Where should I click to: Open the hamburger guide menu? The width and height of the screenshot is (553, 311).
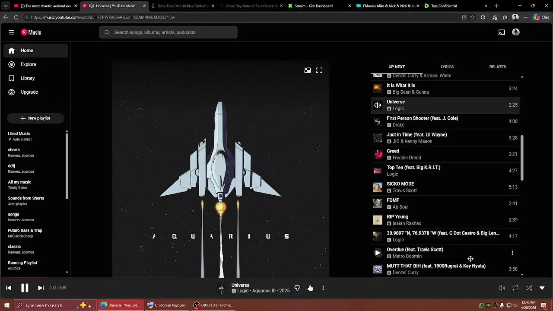click(12, 32)
